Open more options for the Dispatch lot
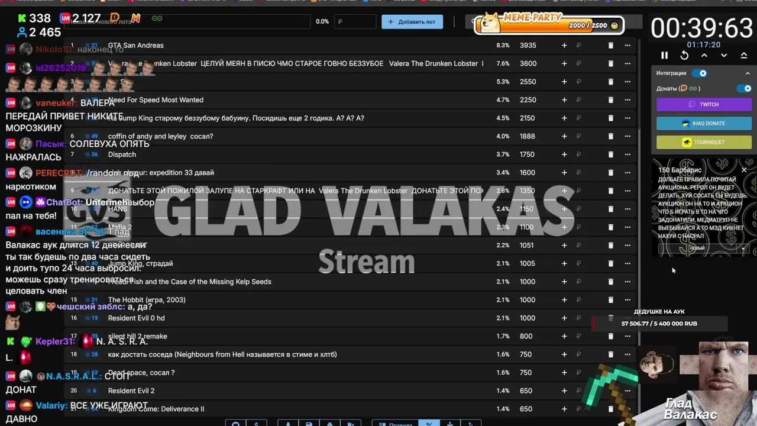This screenshot has width=757, height=426. coord(627,154)
